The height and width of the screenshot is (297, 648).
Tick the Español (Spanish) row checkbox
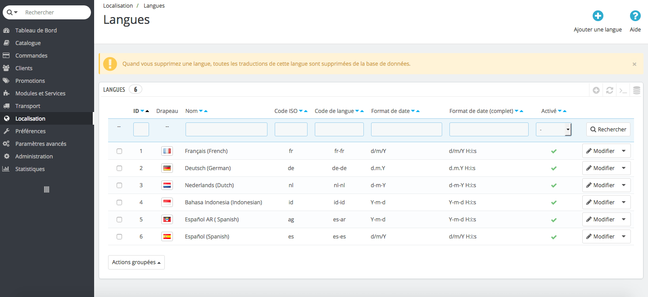coord(119,237)
